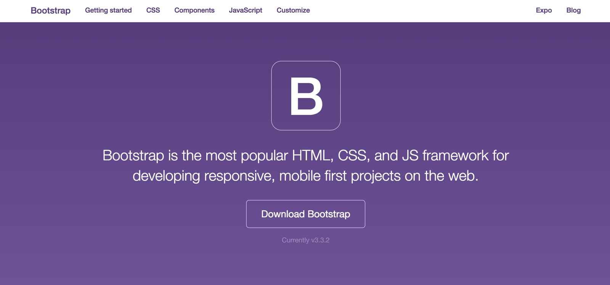Go to the CSS section
Viewport: 610px width, 285px height.
[153, 10]
